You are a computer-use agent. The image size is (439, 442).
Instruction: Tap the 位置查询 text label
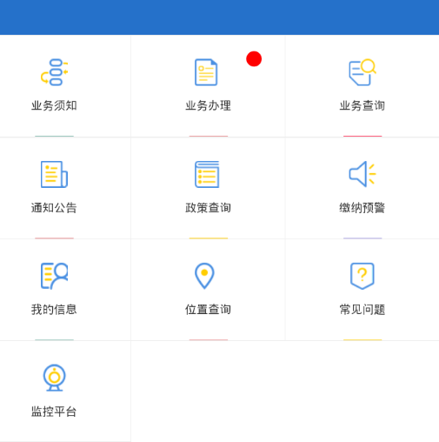point(208,310)
